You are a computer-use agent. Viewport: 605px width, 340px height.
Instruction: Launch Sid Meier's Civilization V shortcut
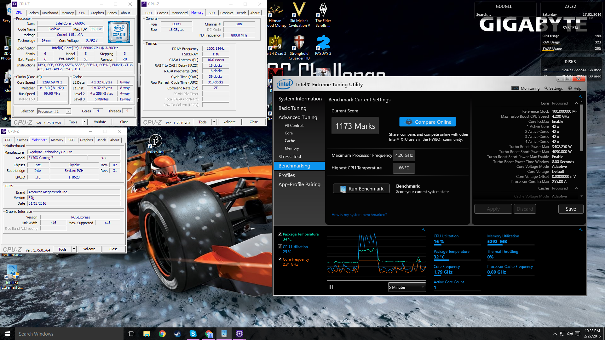[299, 15]
